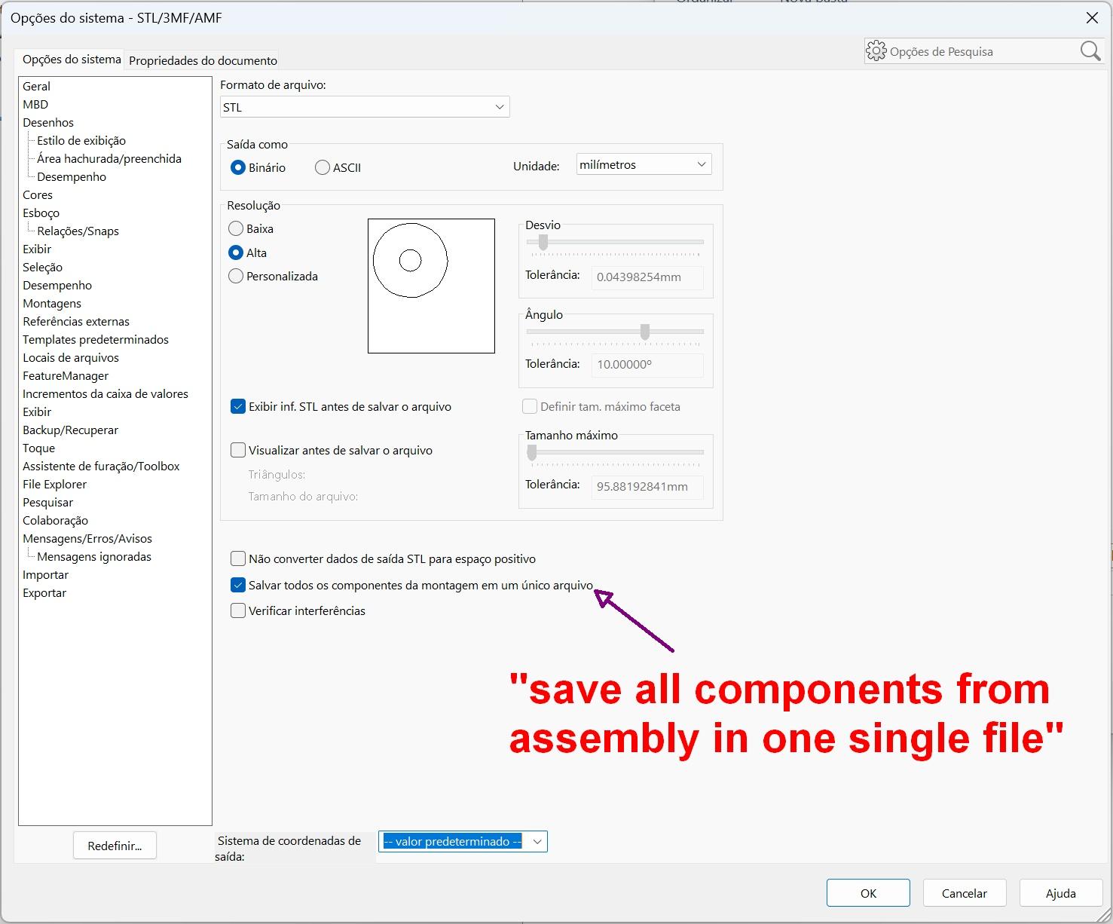1113x924 pixels.
Task: Close the Opções do sistema dialog
Action: click(x=1091, y=17)
